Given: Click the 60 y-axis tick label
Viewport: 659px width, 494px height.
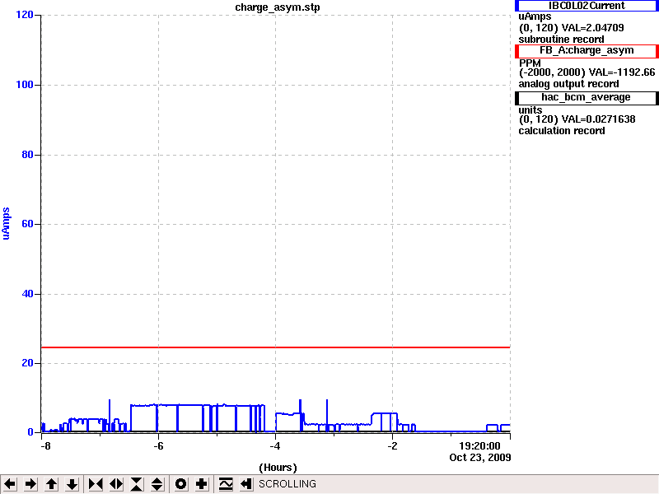Looking at the screenshot, I should coord(27,224).
